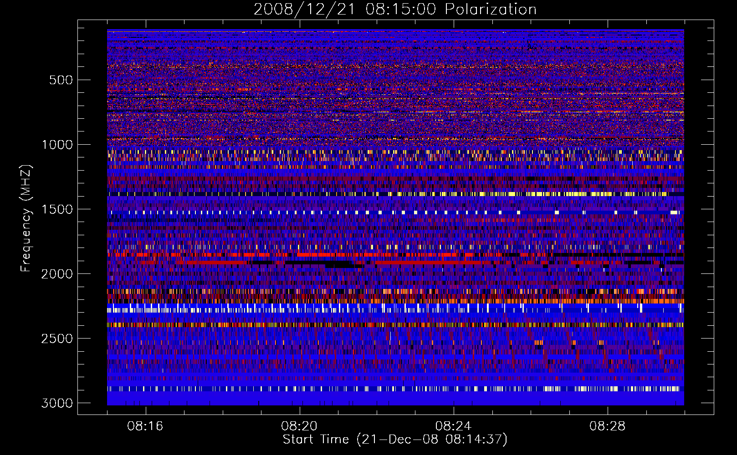This screenshot has height=455, width=737.
Task: Click the 'Frequency (MHZ)' axis label
Action: [x=26, y=218]
